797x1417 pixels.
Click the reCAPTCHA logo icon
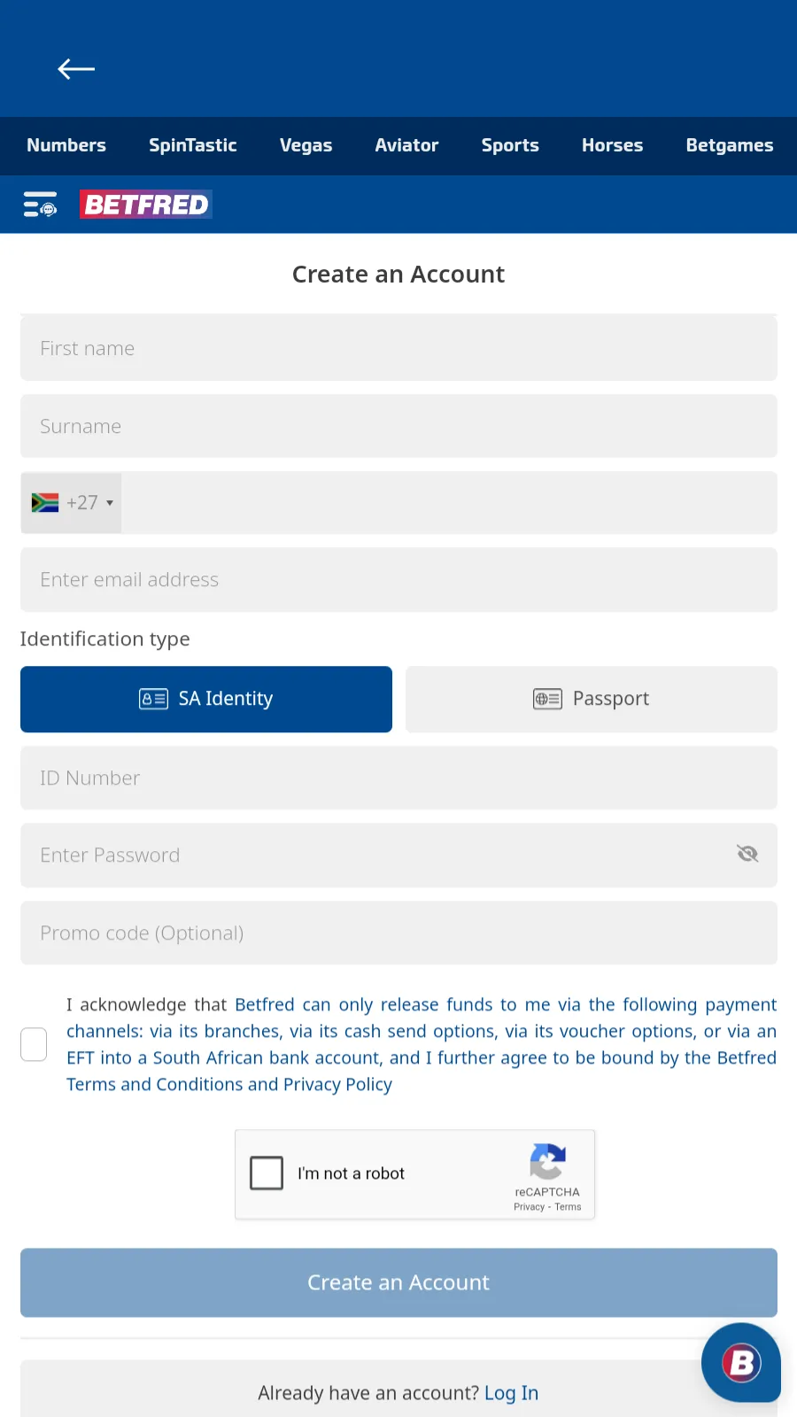click(547, 1162)
